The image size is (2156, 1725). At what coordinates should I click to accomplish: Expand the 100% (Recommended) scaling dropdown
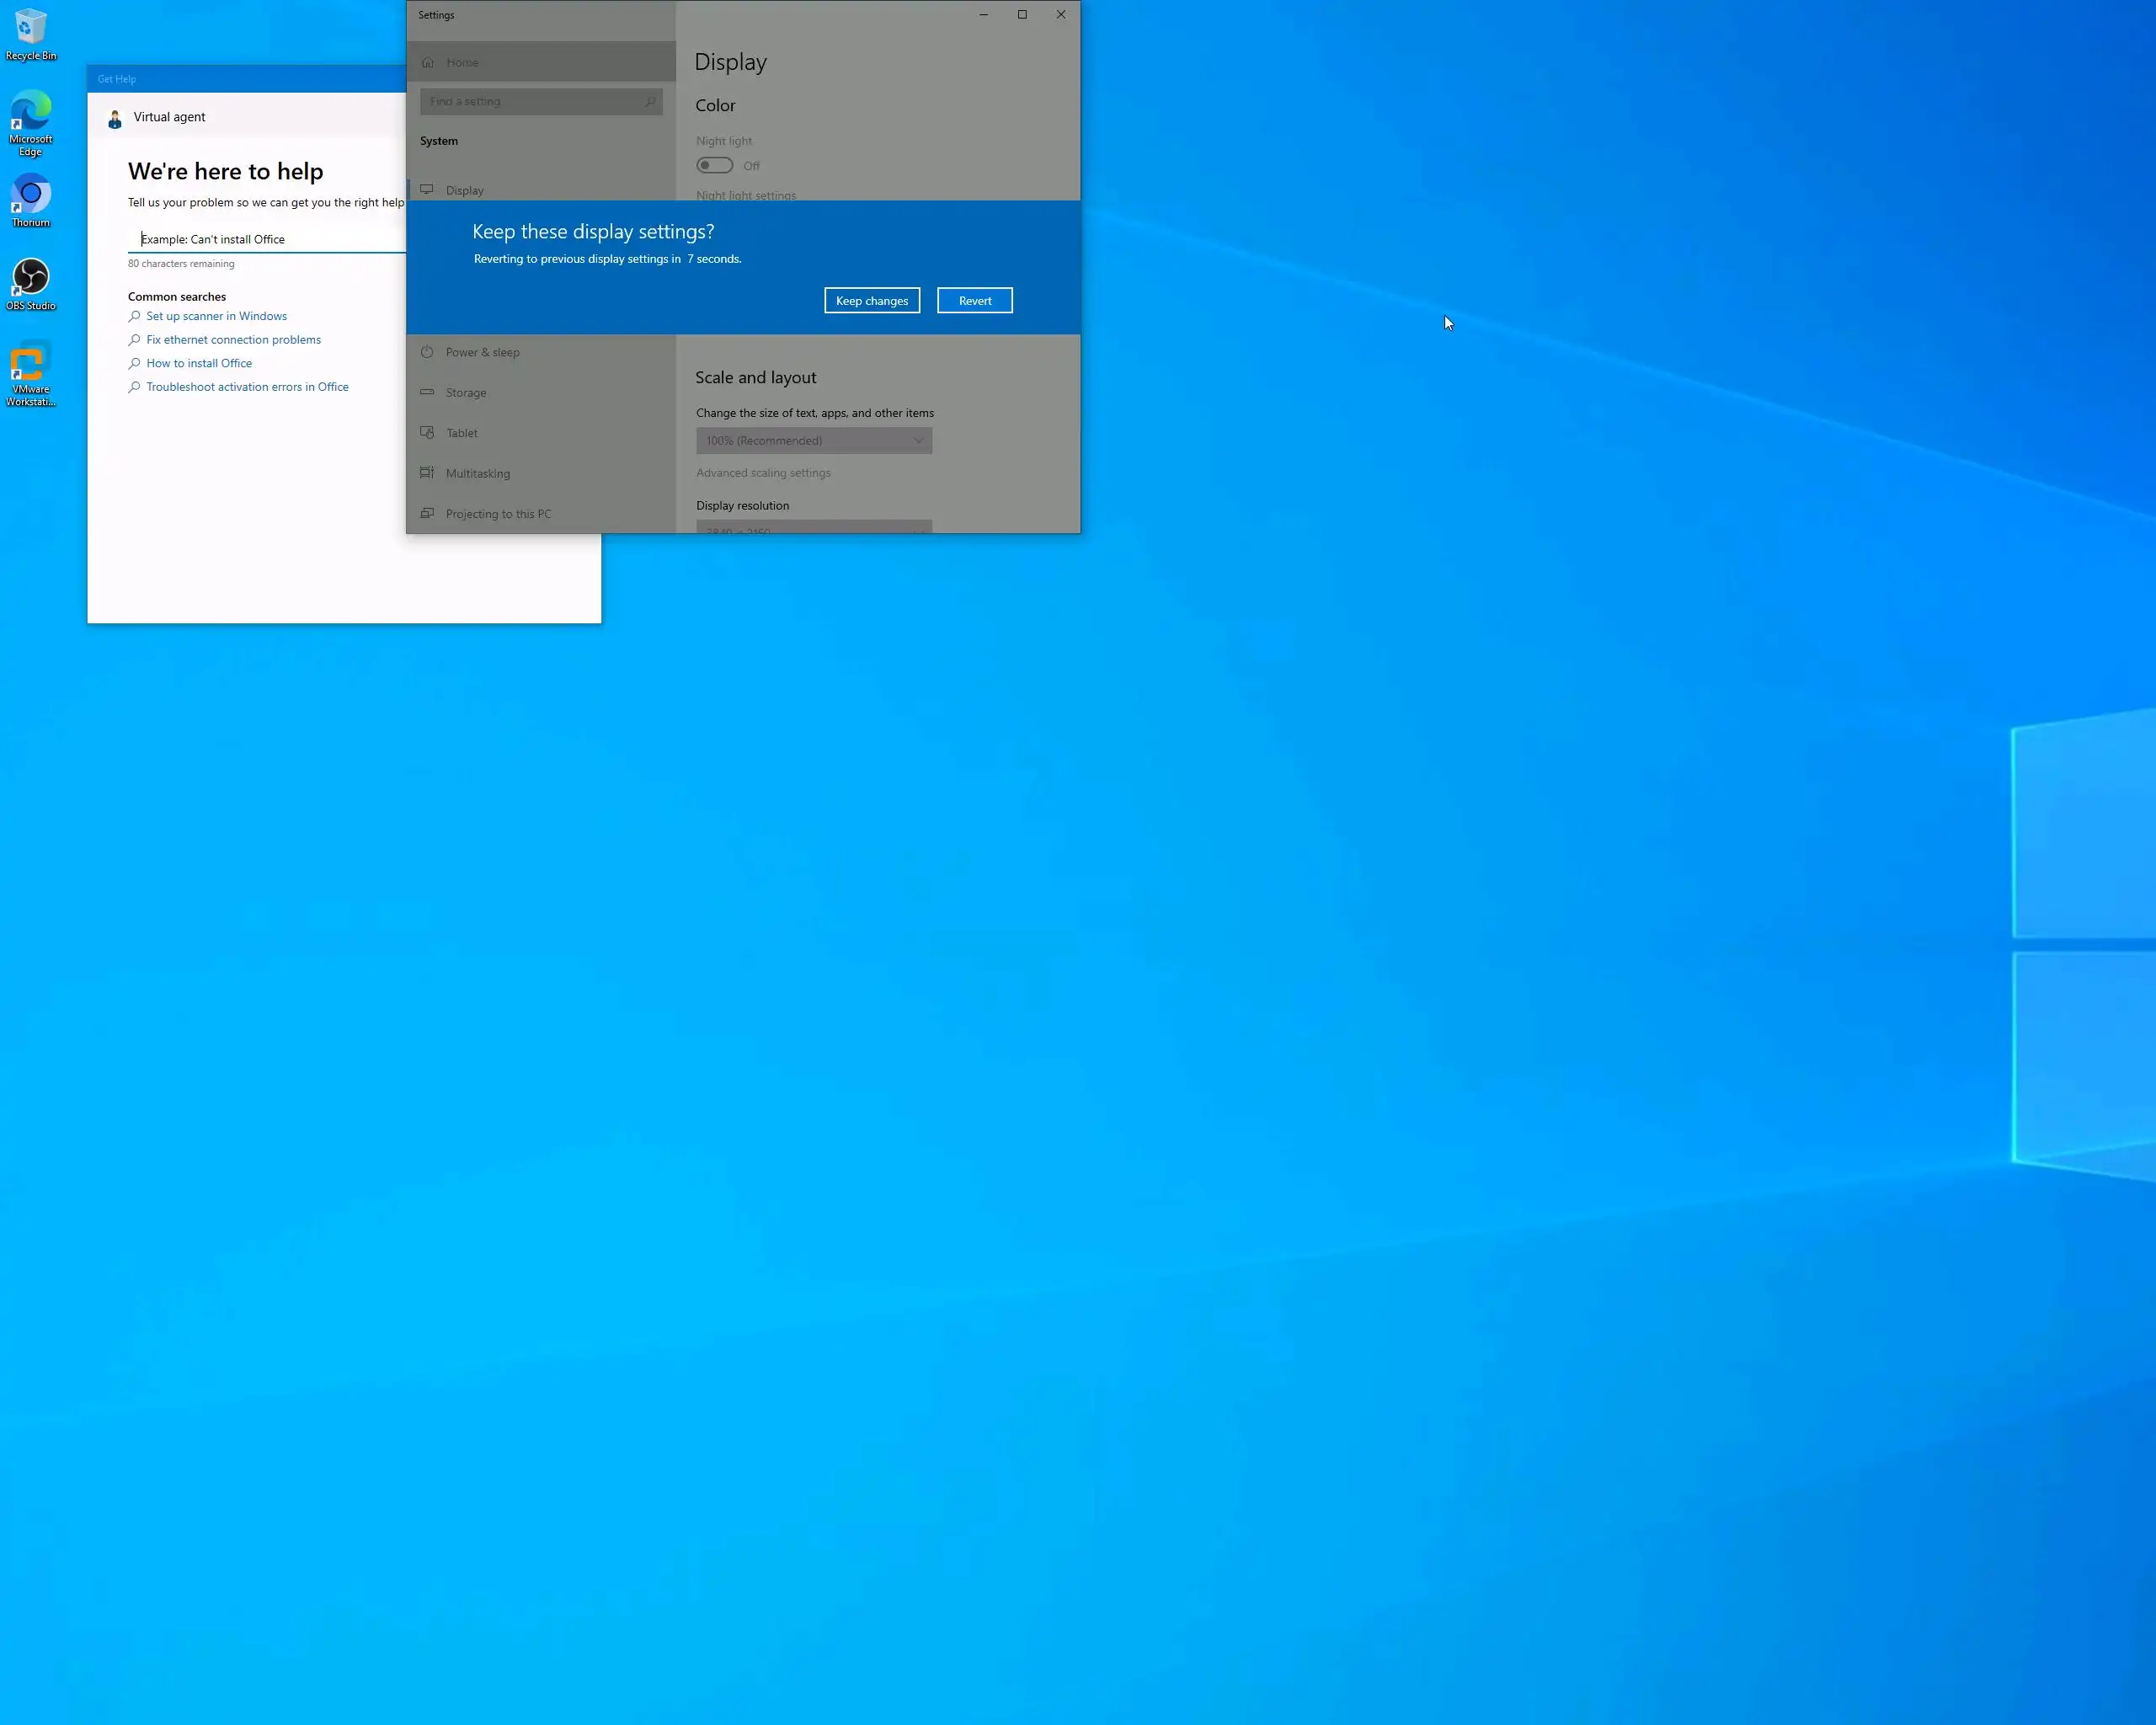click(813, 440)
